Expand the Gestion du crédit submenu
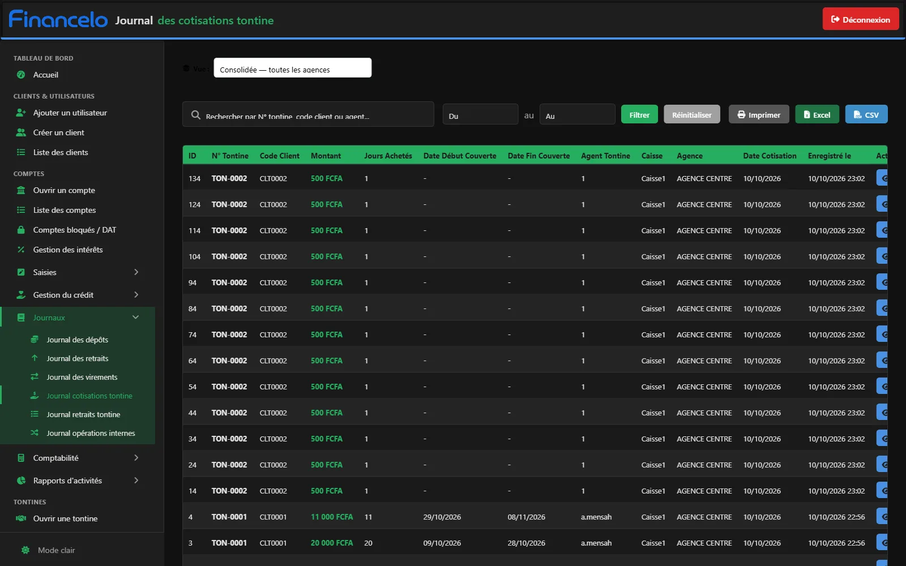Image resolution: width=906 pixels, height=566 pixels. coord(78,295)
